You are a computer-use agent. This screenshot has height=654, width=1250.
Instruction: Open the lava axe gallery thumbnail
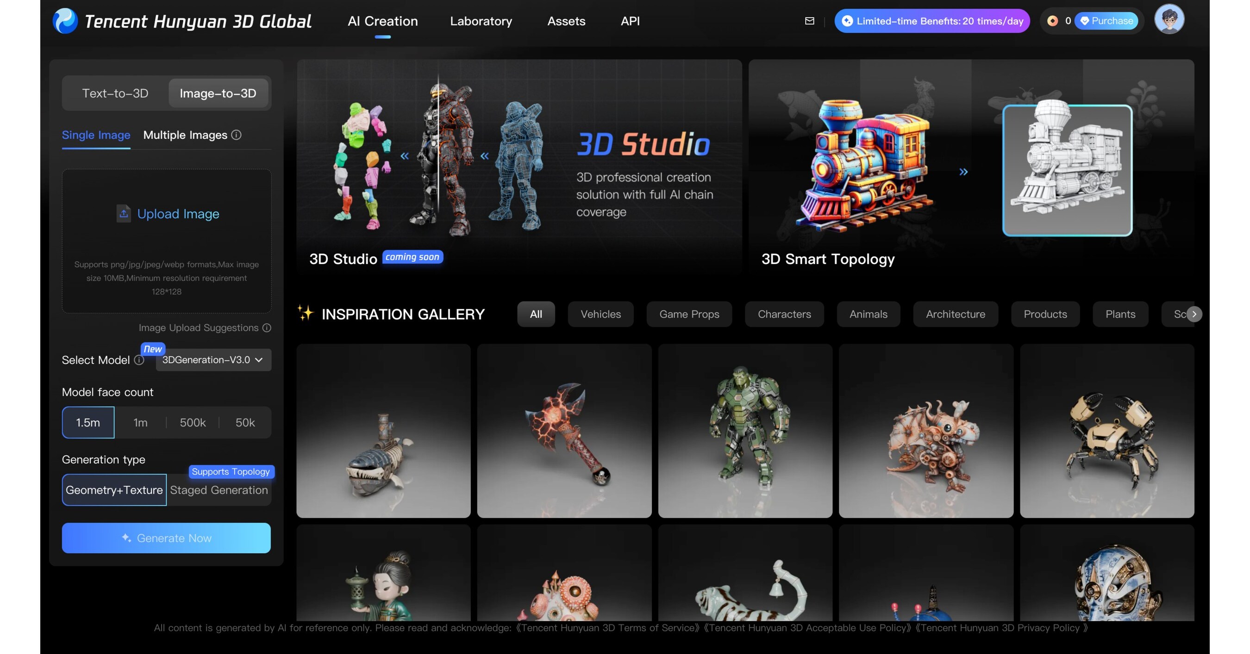564,431
